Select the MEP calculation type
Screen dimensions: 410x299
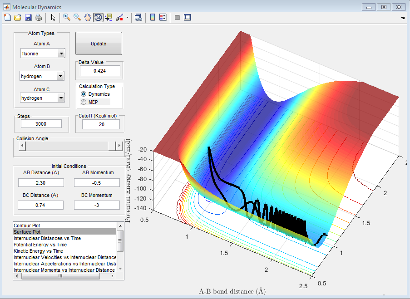[x=84, y=102]
